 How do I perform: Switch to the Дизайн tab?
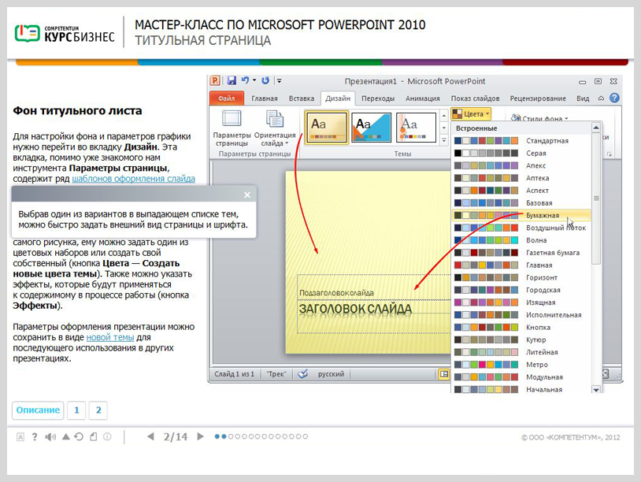tap(338, 98)
